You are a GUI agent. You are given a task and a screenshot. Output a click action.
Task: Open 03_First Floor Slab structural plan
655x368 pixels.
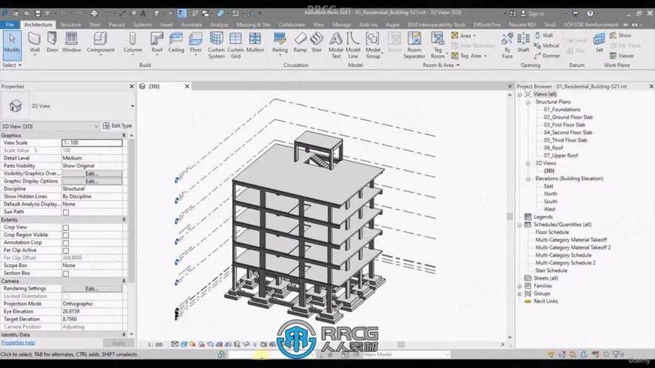(x=564, y=125)
